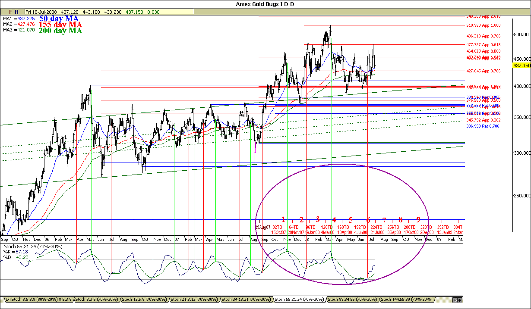Click the 477.727 App 0.618 Fibonacci label

click(483, 44)
